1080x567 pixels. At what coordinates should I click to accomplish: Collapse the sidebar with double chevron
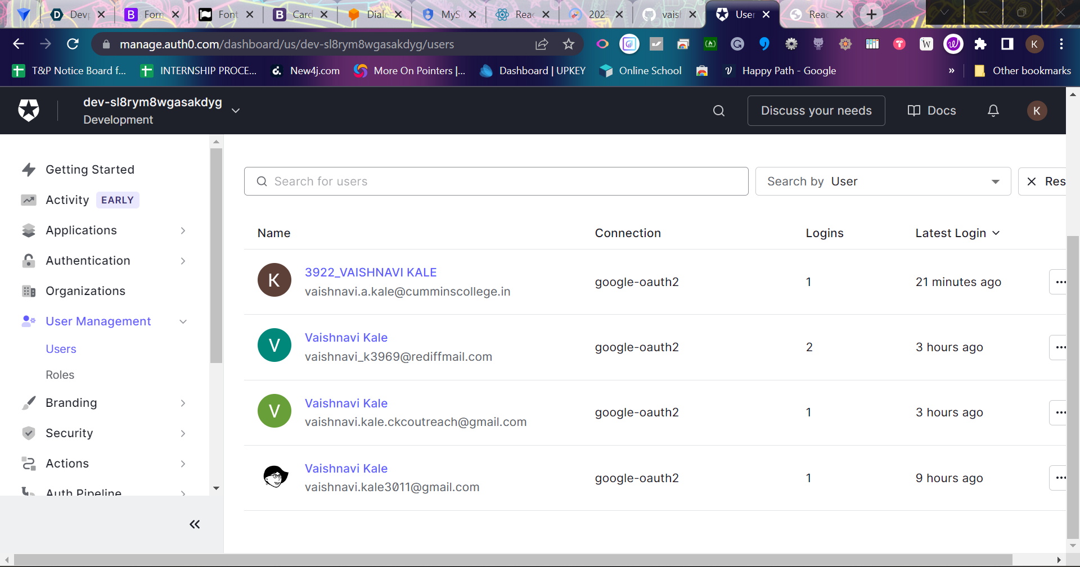point(195,524)
